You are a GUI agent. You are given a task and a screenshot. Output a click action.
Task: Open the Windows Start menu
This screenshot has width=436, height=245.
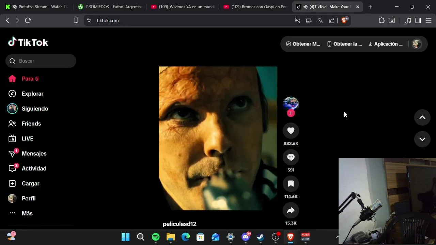pyautogui.click(x=126, y=237)
